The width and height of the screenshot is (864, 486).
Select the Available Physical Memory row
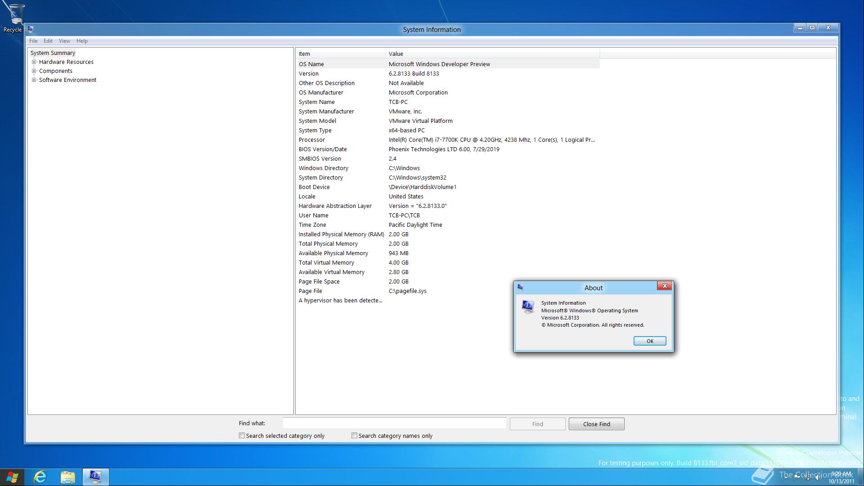pos(448,253)
